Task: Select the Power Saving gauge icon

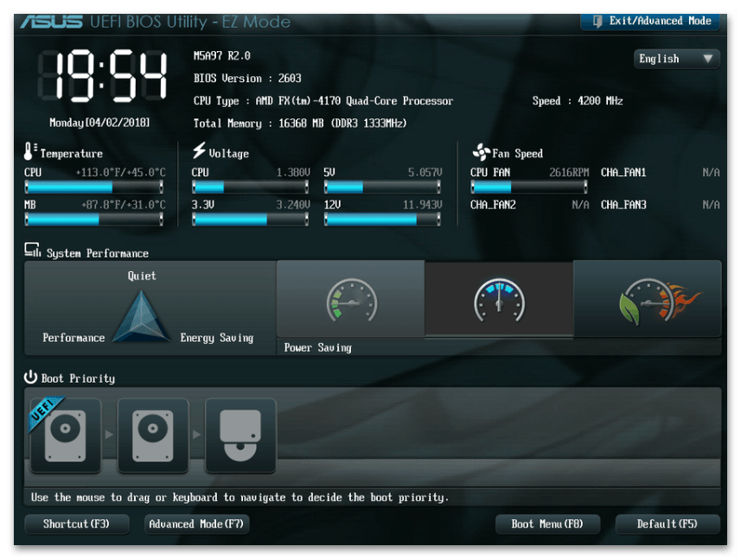Action: coord(351,301)
